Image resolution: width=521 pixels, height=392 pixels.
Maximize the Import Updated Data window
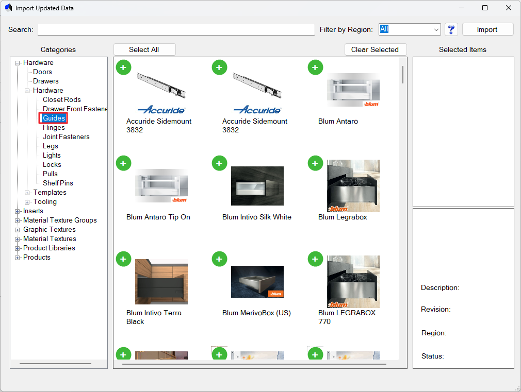pyautogui.click(x=485, y=8)
